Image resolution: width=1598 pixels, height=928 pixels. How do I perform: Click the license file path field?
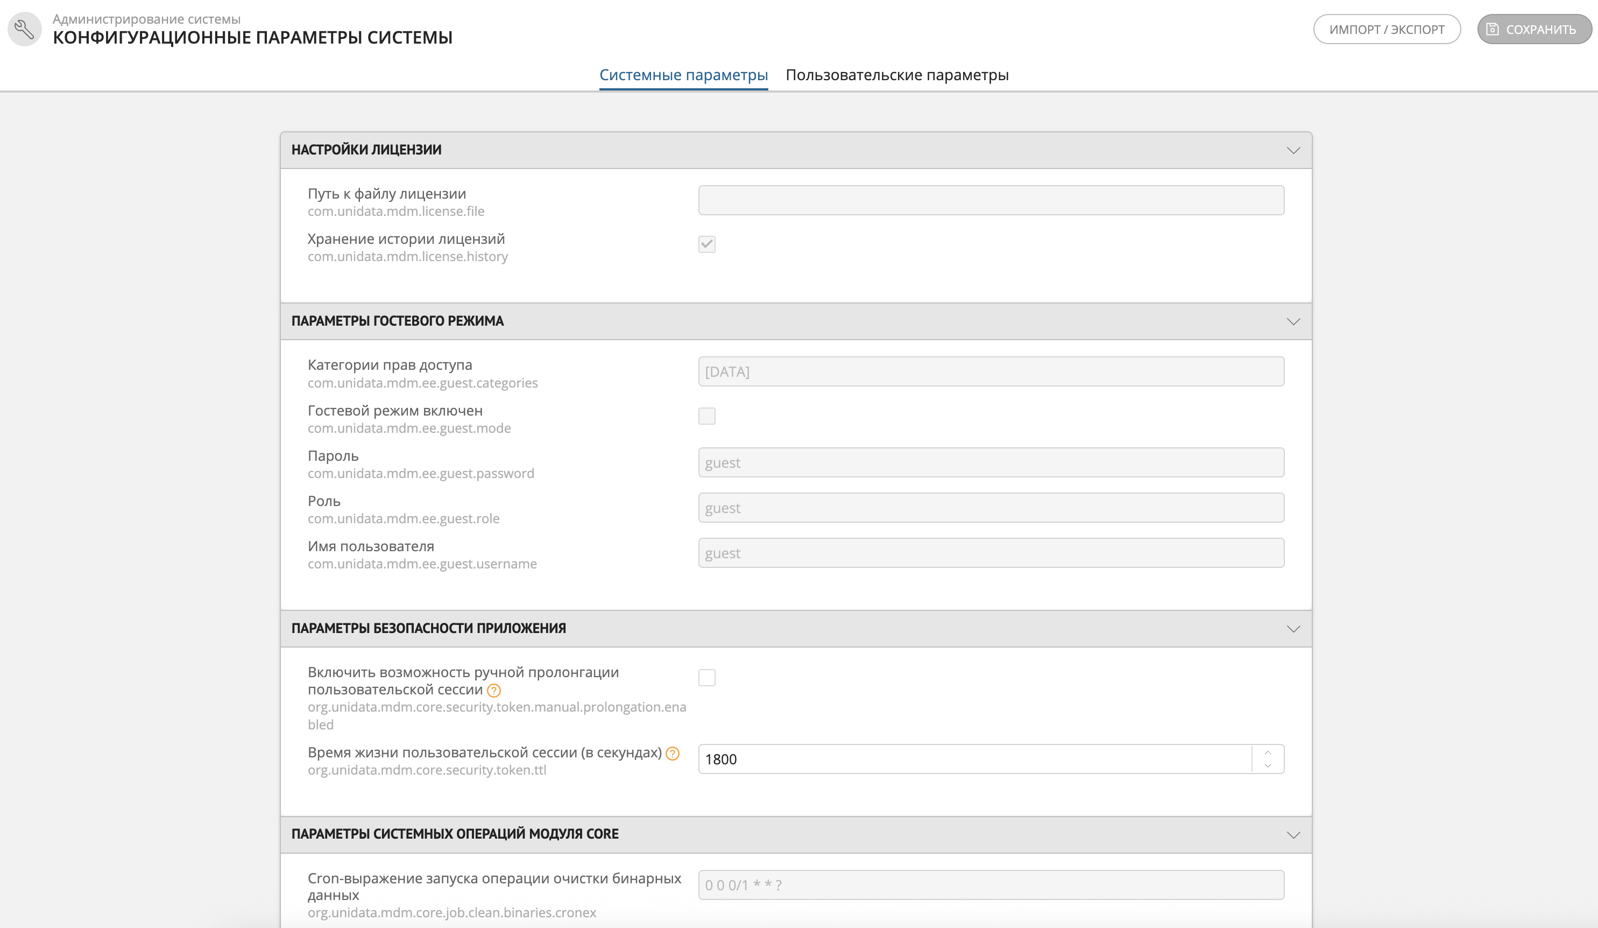point(991,200)
